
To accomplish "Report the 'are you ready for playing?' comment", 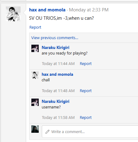I will (x=86, y=64).
